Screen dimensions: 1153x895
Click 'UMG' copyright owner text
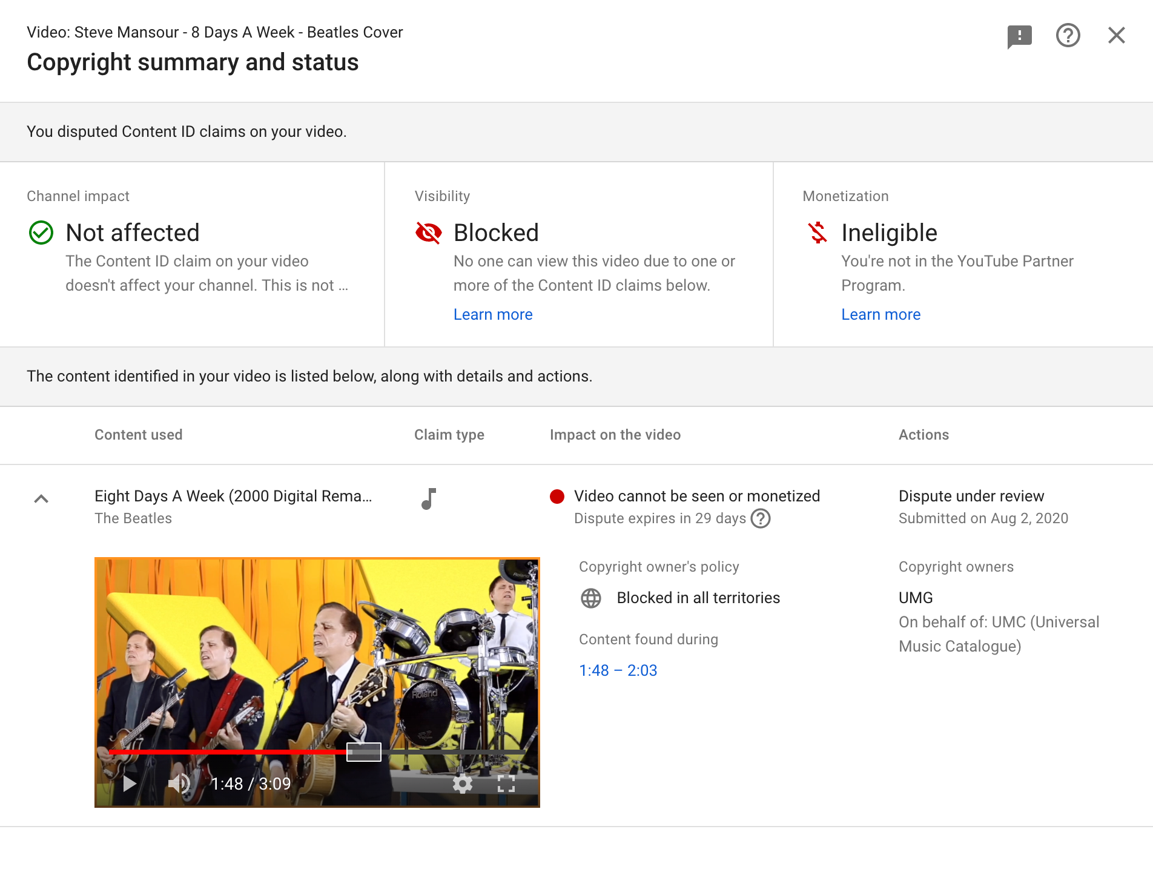[x=916, y=598]
